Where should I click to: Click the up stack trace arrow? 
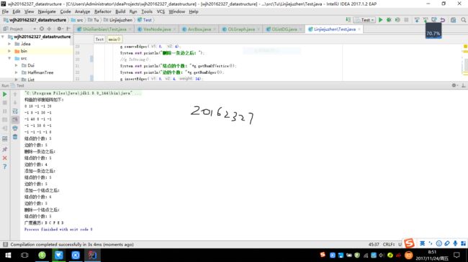[15, 94]
